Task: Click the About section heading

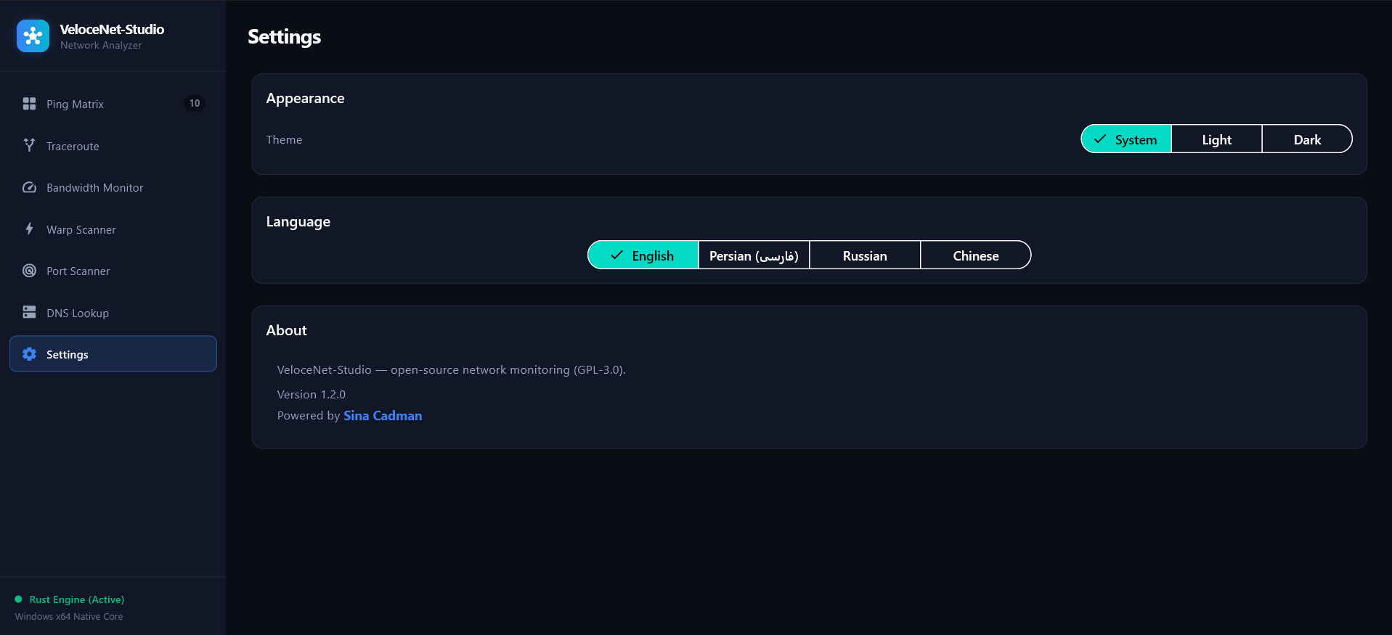Action: 286,330
